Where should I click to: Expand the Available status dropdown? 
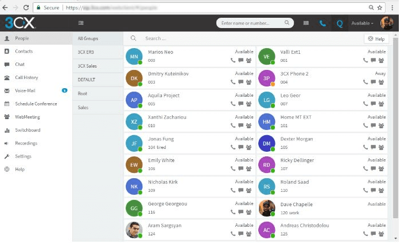point(362,23)
